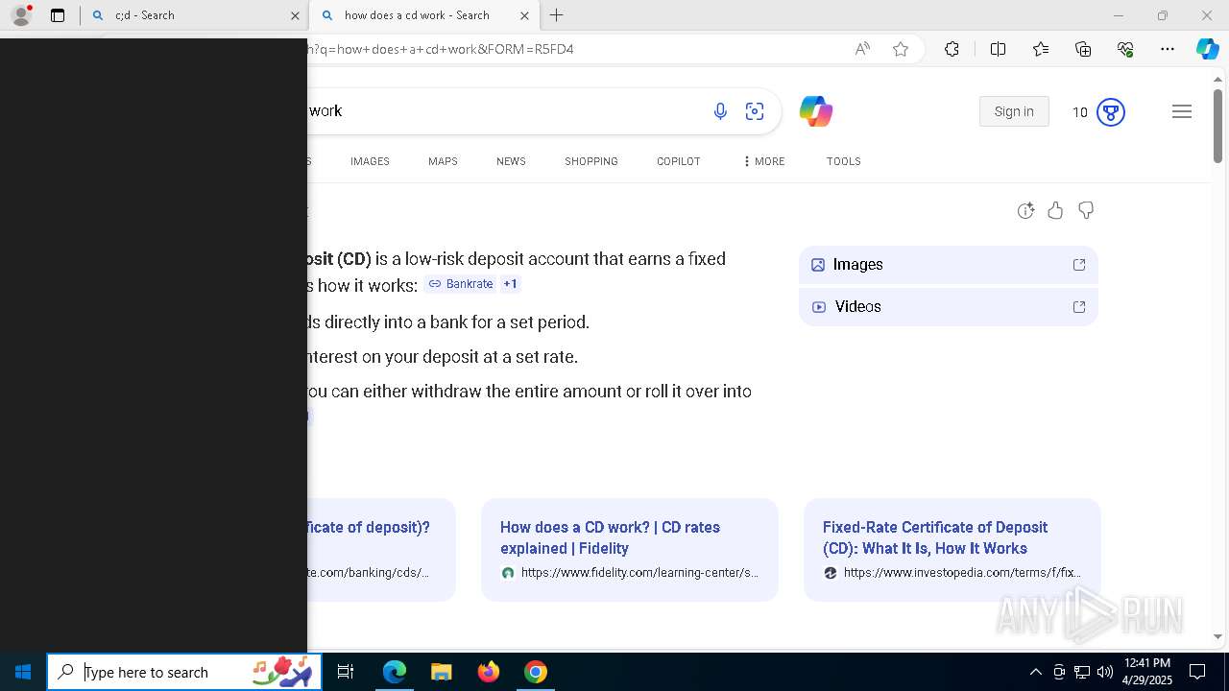Add this page to favorites star
The width and height of the screenshot is (1229, 691).
[901, 49]
